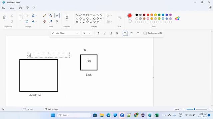Image resolution: width=213 pixels, height=119 pixels.
Task: Select the Pencil tool
Action: point(44,16)
